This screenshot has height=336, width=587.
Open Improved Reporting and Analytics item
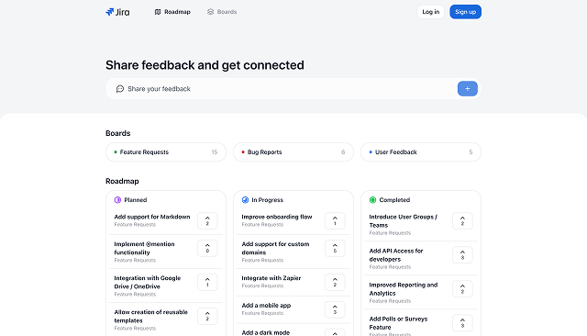point(404,289)
